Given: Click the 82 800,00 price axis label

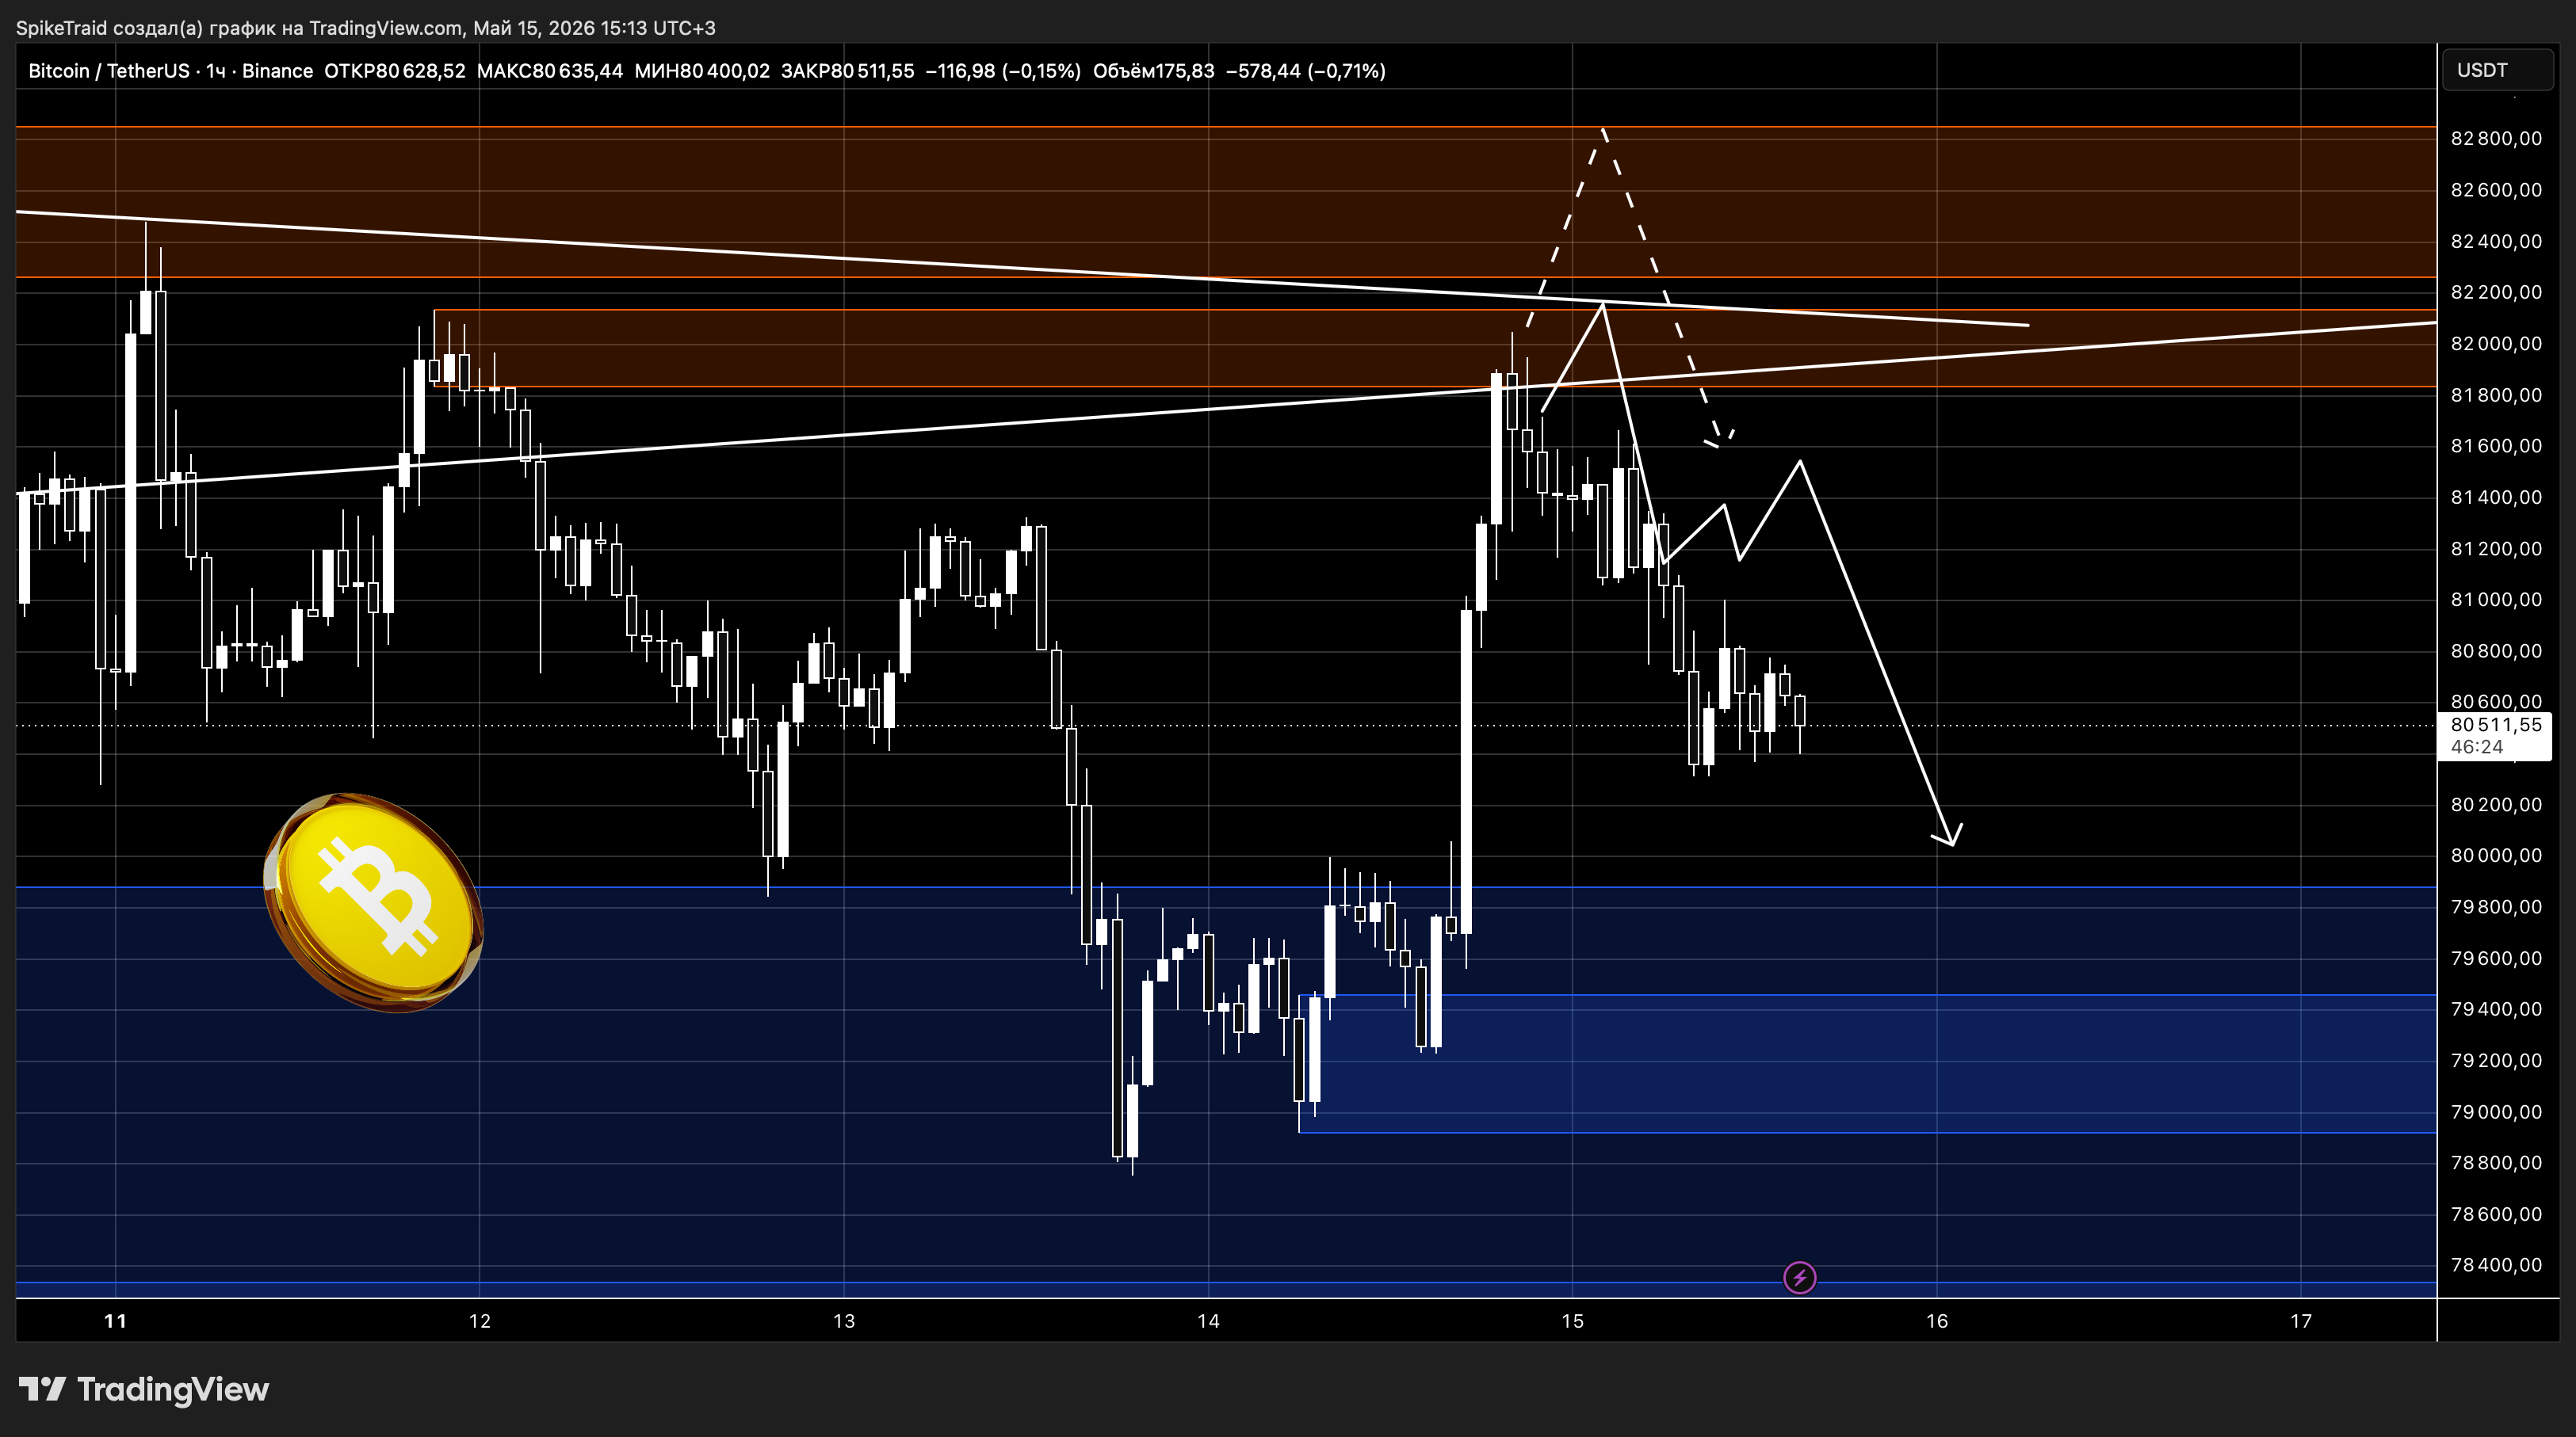Looking at the screenshot, I should pos(2496,138).
